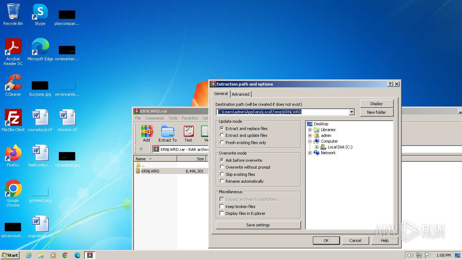Image resolution: width=462 pixels, height=260 pixels.
Task: Click the Save settings button
Action: pyautogui.click(x=258, y=225)
